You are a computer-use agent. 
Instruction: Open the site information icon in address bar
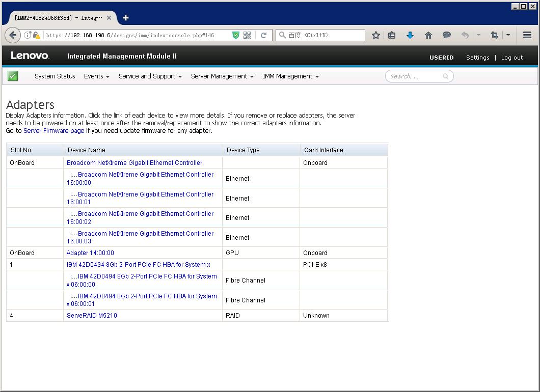point(27,35)
